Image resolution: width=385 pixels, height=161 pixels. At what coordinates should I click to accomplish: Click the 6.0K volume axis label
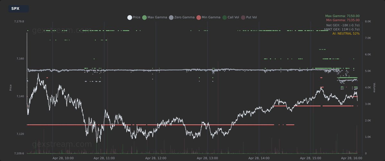(368, 55)
